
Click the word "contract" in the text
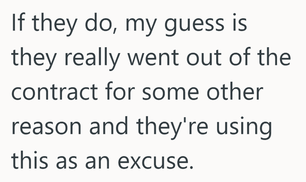tap(55, 92)
